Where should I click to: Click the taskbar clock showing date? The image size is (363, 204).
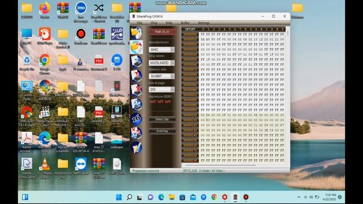pos(330,197)
